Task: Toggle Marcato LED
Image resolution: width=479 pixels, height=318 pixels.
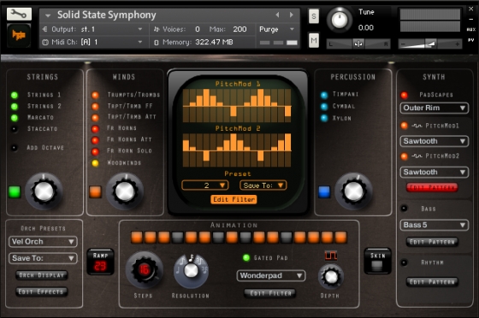Action: [x=15, y=117]
